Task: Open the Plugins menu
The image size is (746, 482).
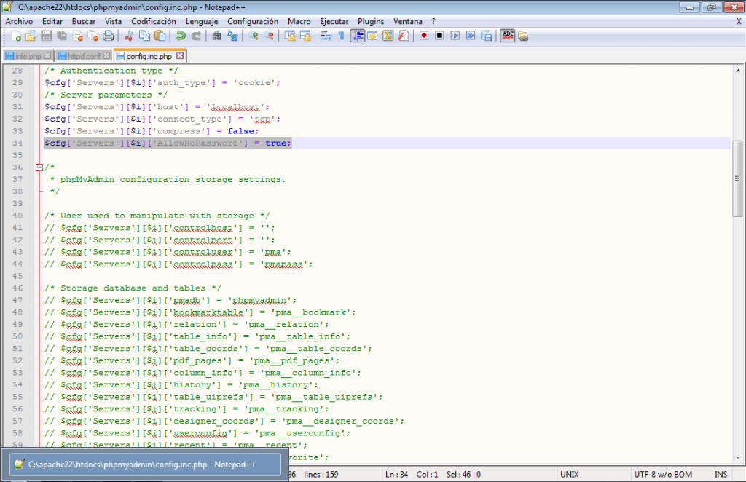Action: pos(372,21)
